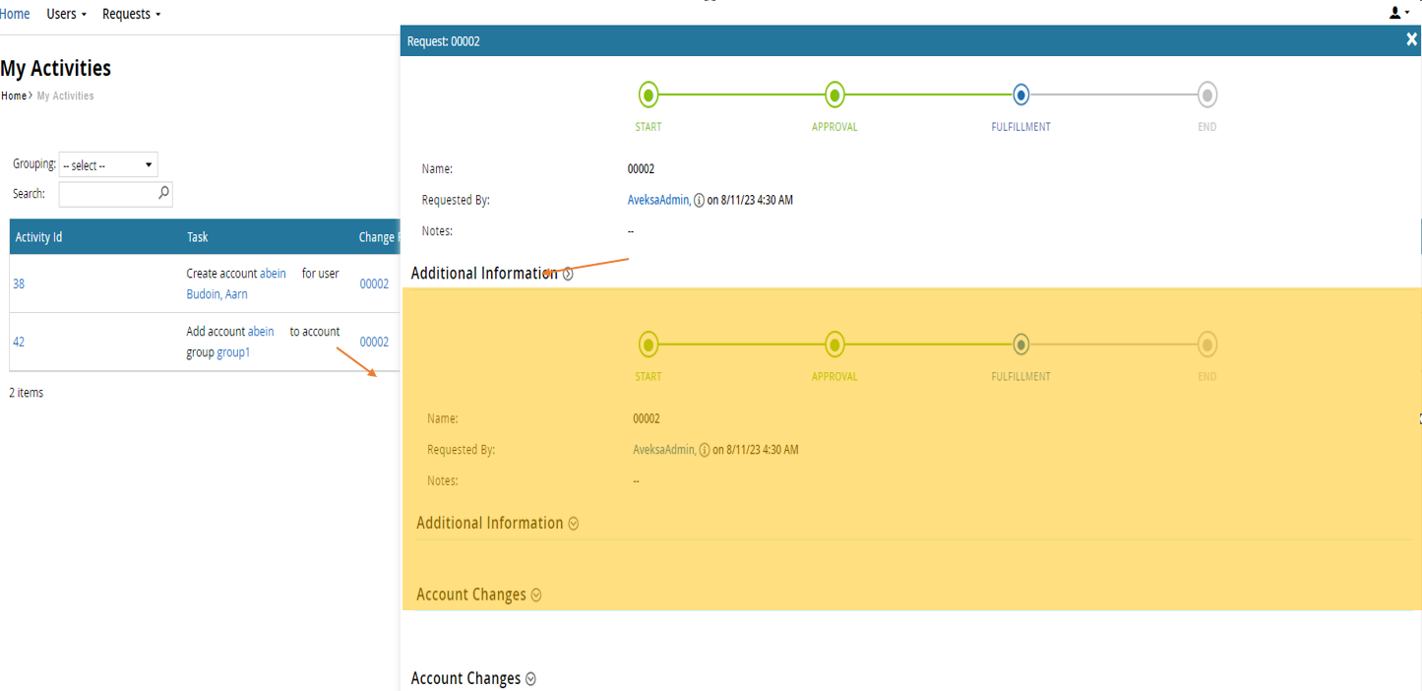Open activity 38 link
The height and width of the screenshot is (691, 1422).
click(x=19, y=284)
